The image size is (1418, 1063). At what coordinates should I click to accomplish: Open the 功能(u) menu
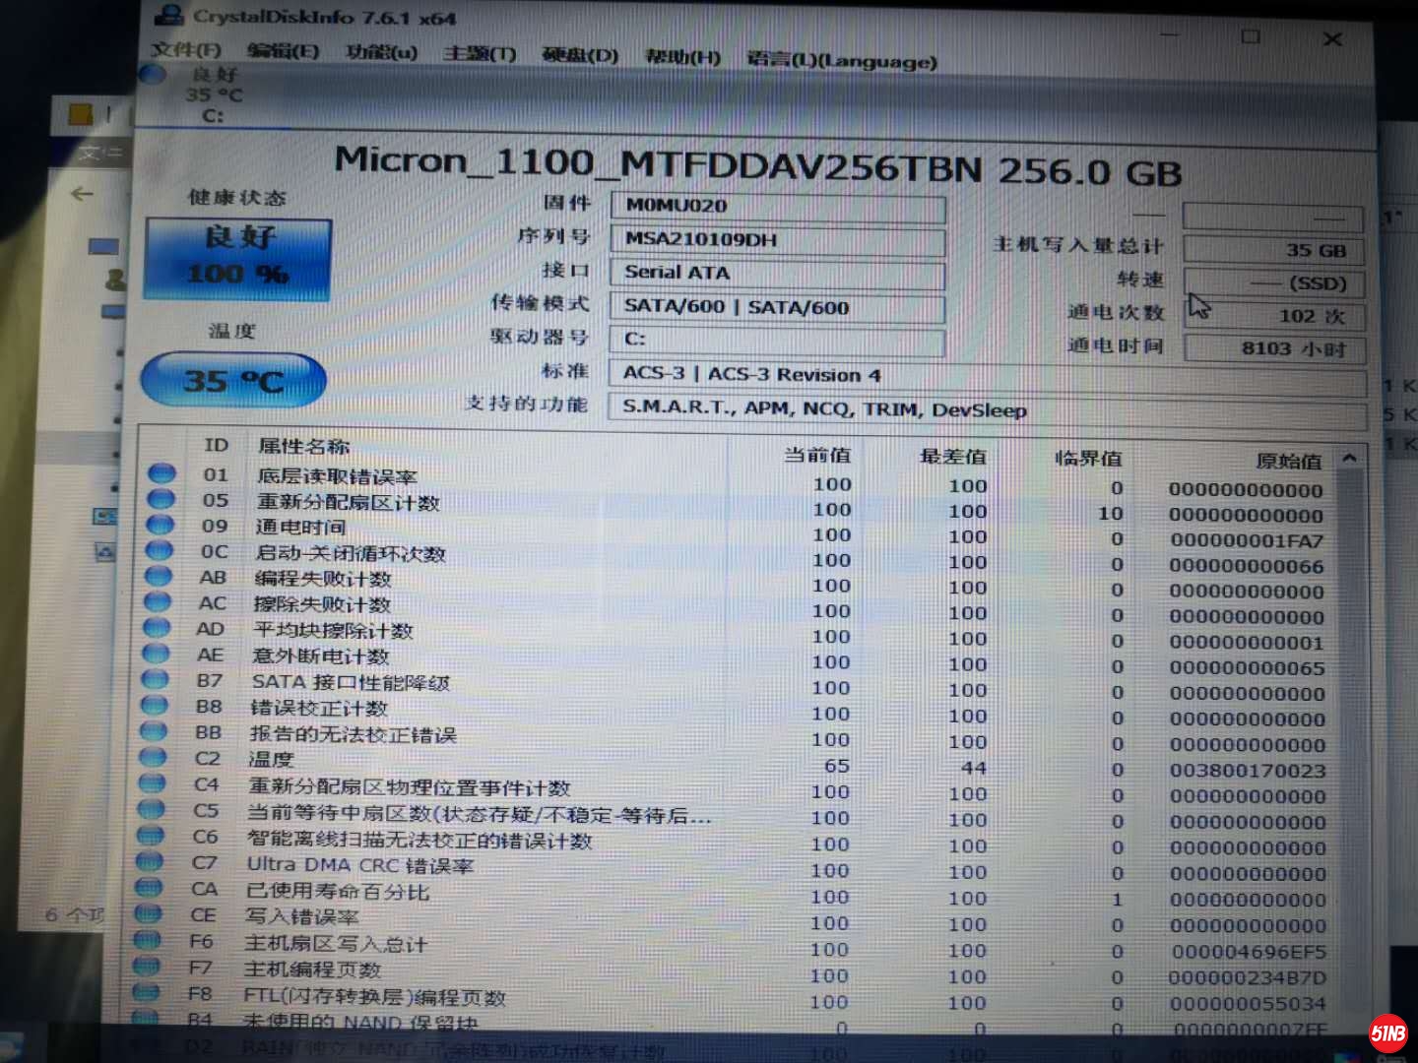381,51
